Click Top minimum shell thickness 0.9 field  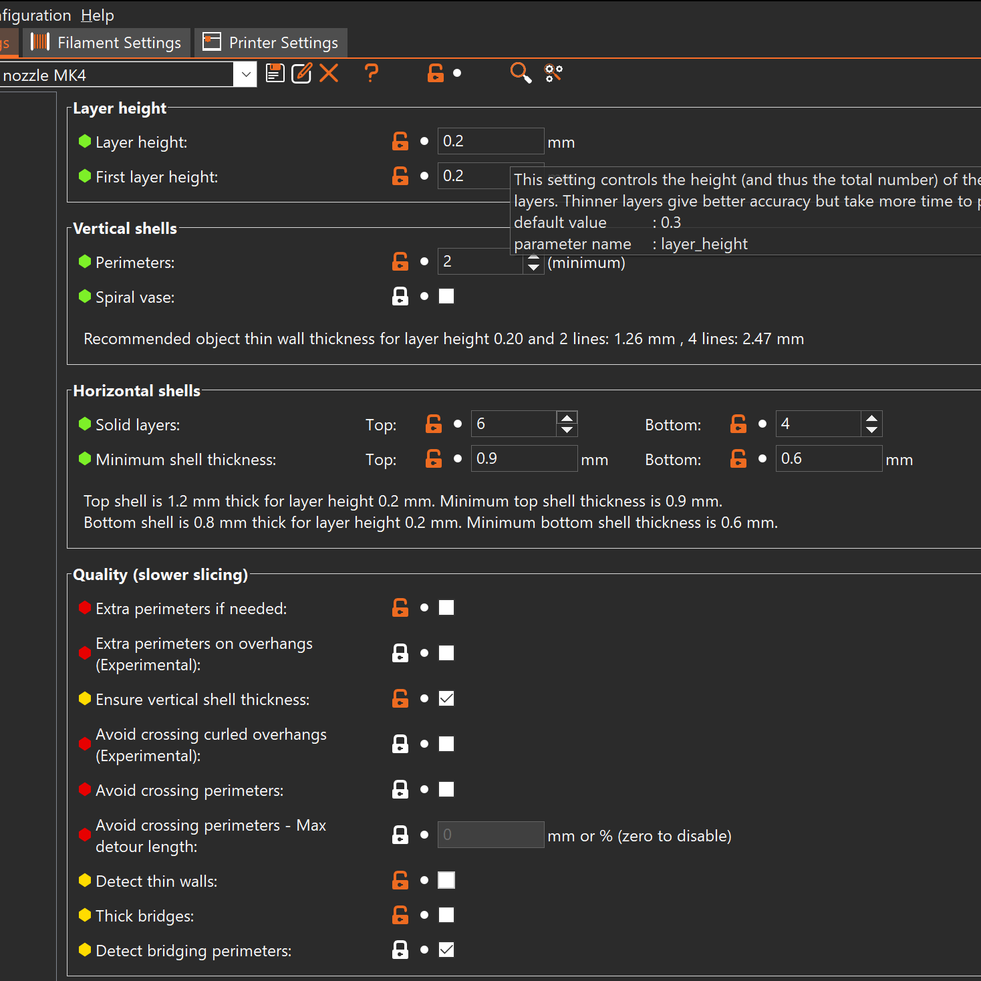coord(525,458)
